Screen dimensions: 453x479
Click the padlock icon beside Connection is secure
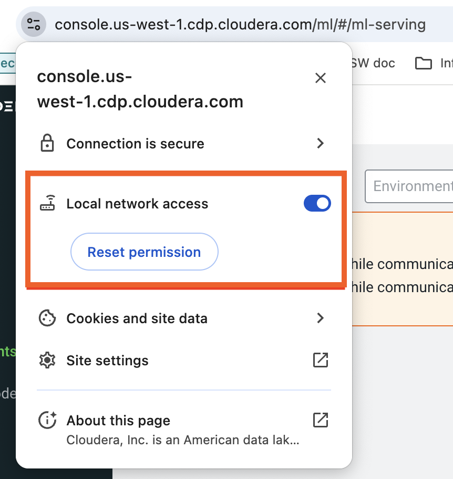pyautogui.click(x=47, y=144)
